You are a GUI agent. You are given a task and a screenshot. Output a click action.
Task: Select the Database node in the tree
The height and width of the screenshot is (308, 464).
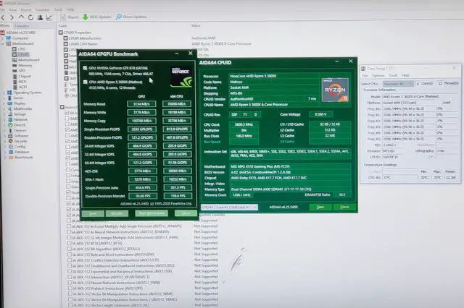(21, 152)
